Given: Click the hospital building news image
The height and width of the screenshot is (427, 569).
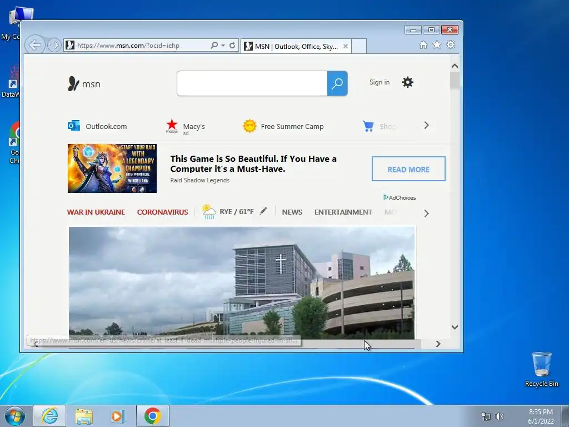Looking at the screenshot, I should (x=242, y=283).
